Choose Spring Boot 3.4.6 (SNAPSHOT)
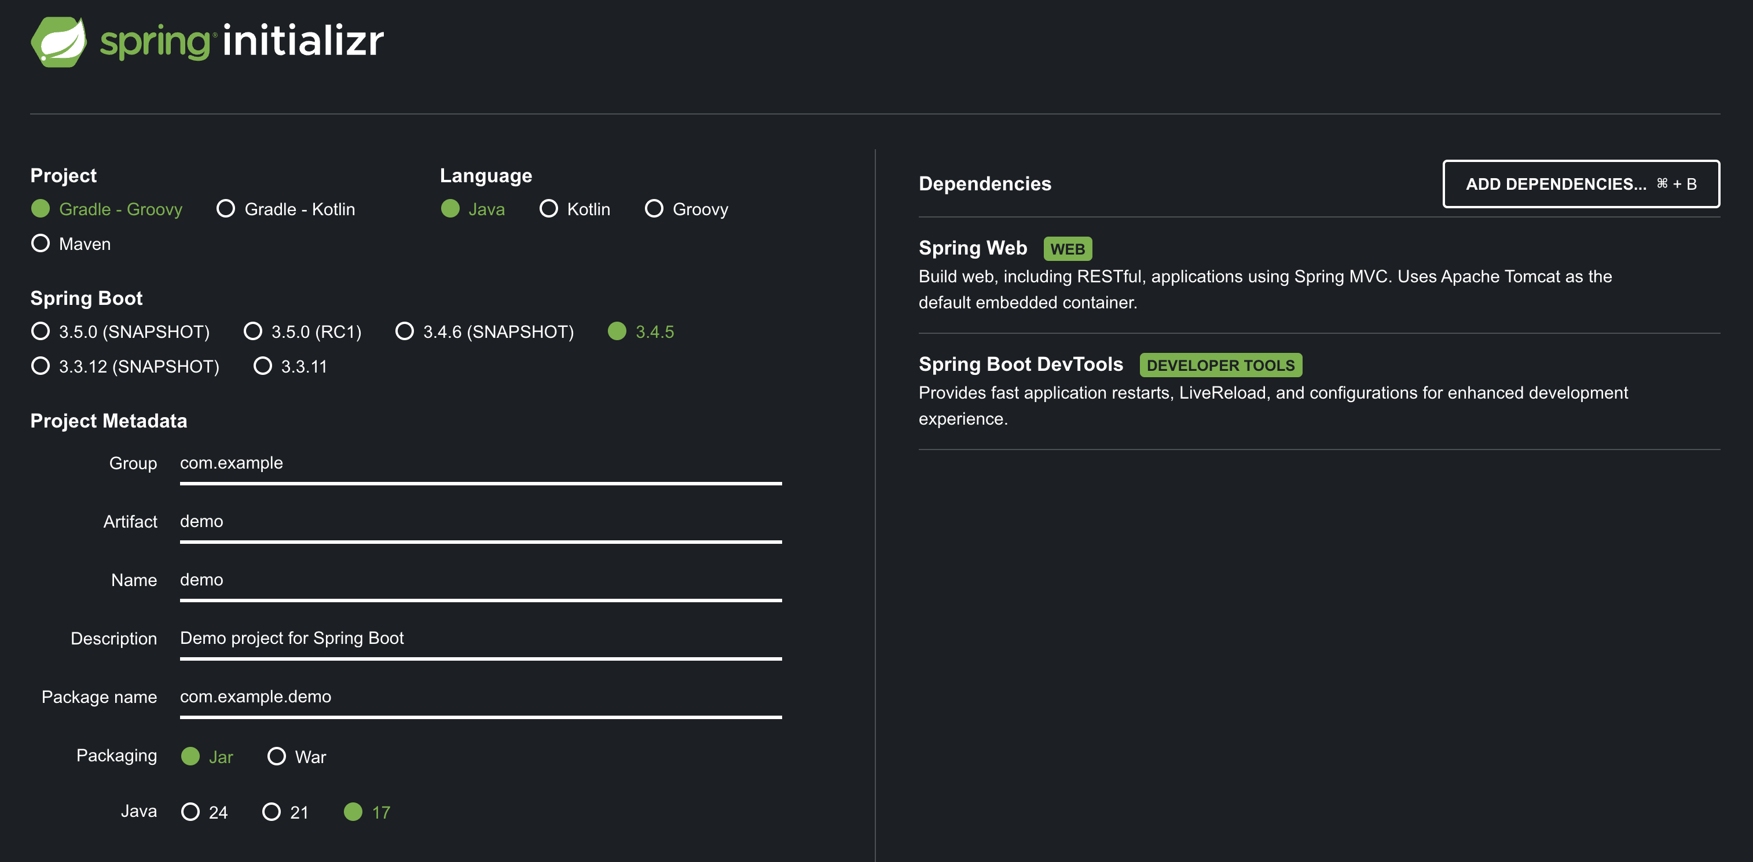 [485, 331]
